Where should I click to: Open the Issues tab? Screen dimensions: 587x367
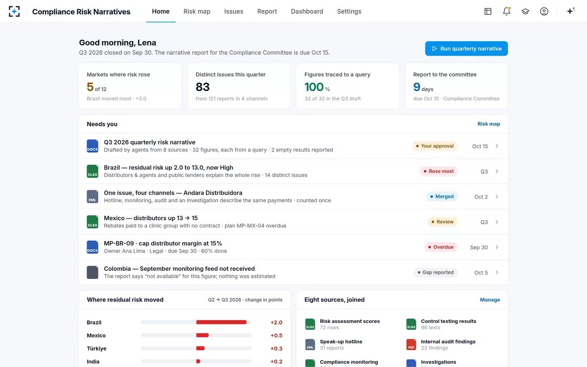pyautogui.click(x=234, y=11)
